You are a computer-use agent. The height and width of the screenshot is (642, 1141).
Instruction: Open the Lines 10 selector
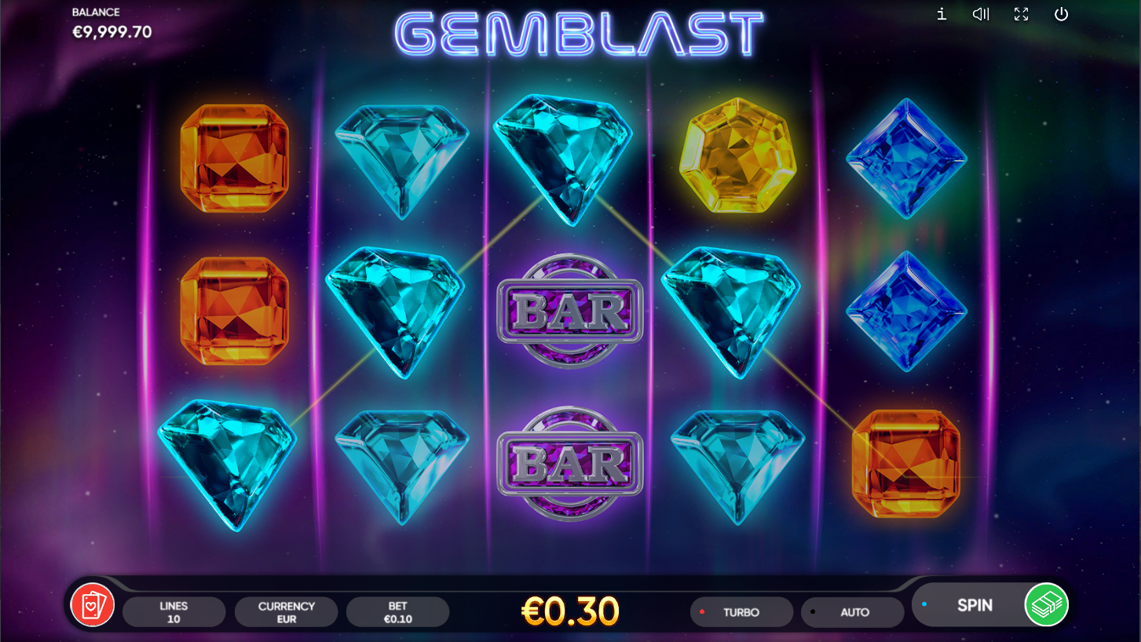tap(174, 612)
